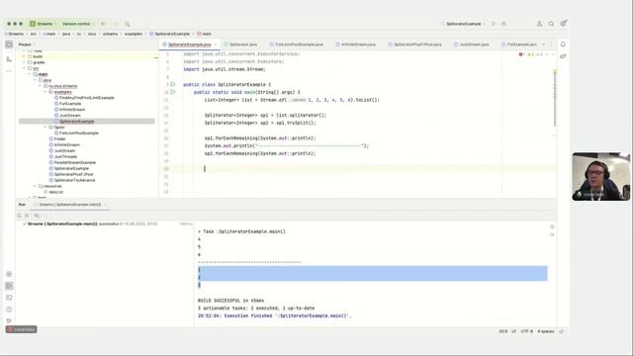Screen dimensions: 633x356
Task: Collapse the src folder in project tree
Action: [24, 68]
